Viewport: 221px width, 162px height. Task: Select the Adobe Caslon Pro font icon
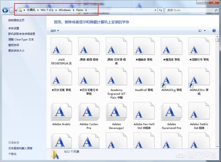89,112
